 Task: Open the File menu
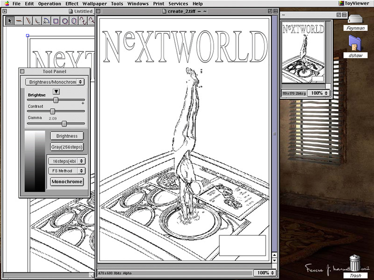[16, 4]
